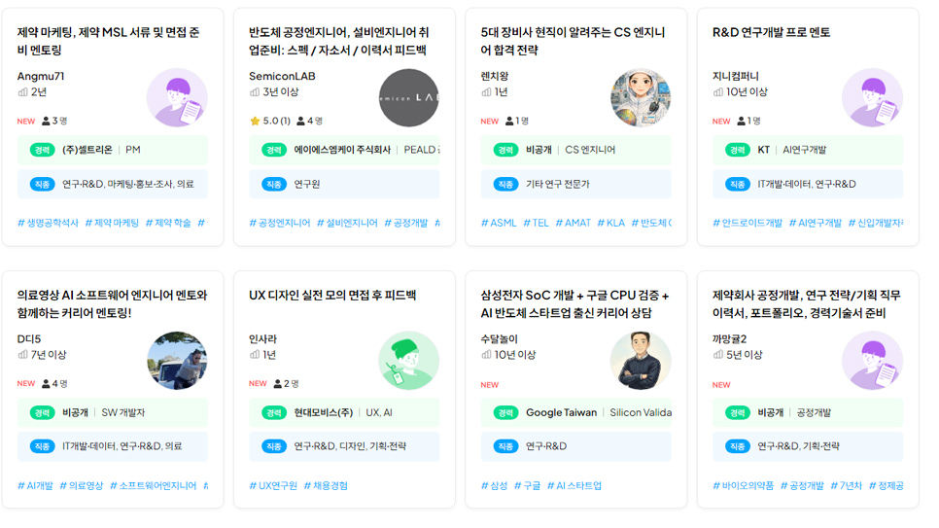Screen dimensions: 939x528
Task: Click the Google Taiwan career row
Action: click(576, 412)
